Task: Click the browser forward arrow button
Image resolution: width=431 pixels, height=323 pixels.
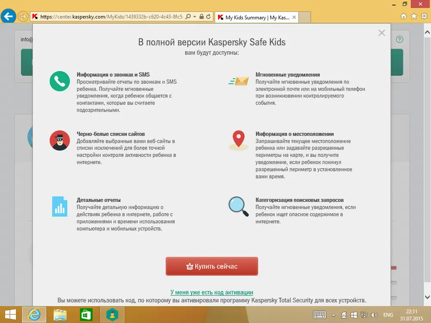Action: click(23, 17)
